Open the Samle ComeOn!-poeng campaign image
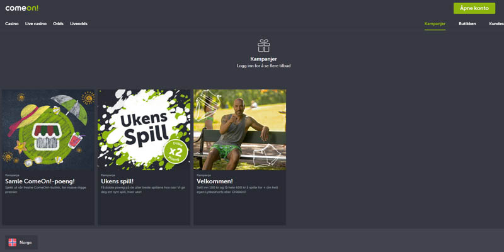 [x=49, y=130]
